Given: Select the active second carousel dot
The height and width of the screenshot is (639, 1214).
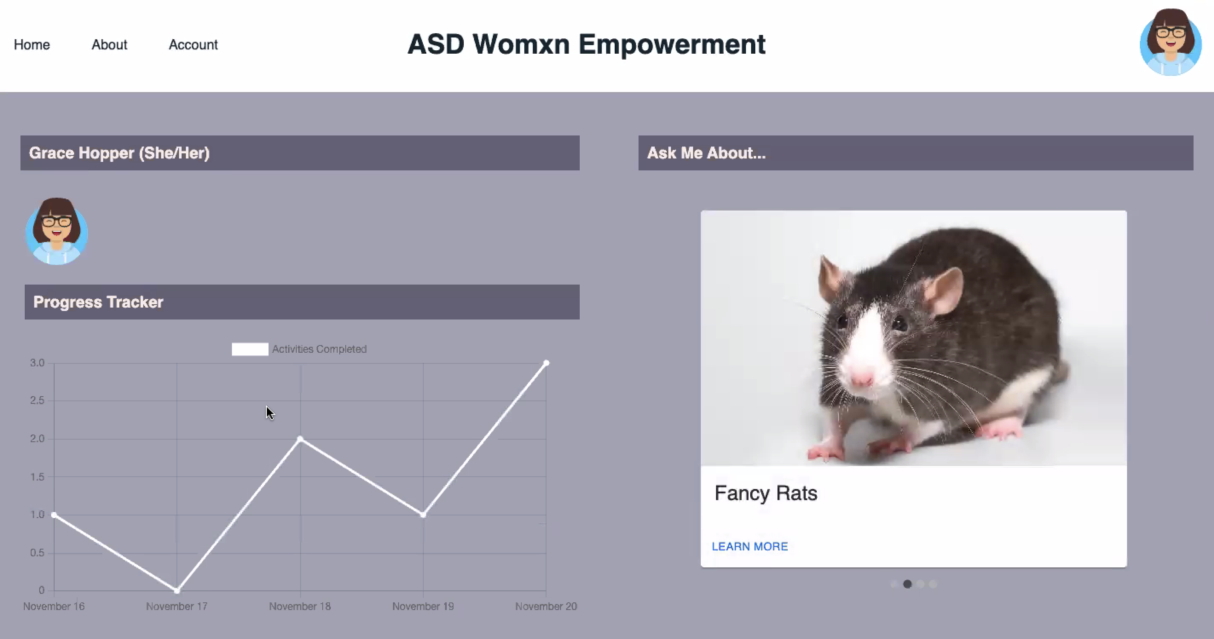Looking at the screenshot, I should 907,584.
